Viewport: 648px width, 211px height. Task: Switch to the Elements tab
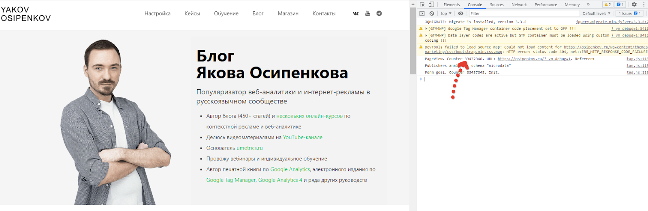tap(452, 5)
